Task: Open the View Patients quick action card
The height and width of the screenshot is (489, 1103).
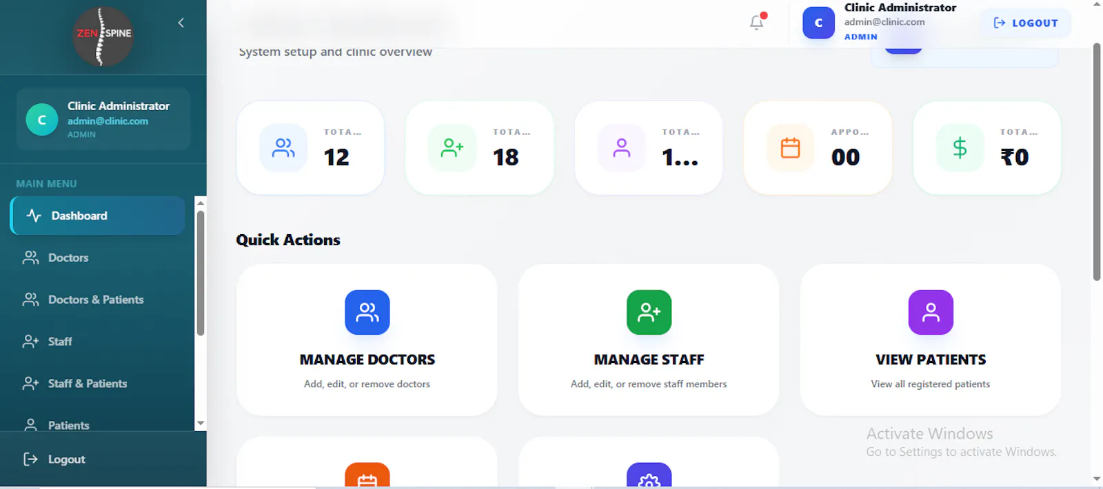Action: click(931, 340)
